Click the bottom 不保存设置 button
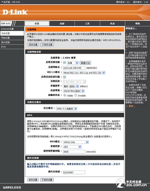The image size is (150, 191). coord(47,180)
